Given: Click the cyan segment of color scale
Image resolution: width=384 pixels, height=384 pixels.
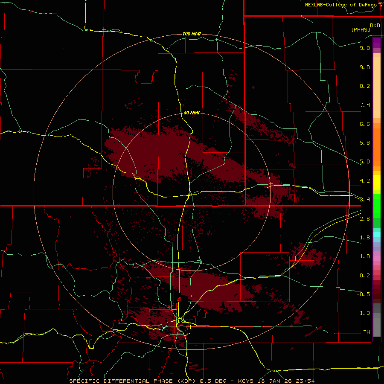Looking at the screenshot, I should [x=377, y=235].
